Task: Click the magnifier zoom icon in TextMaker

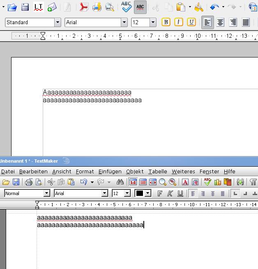Action: point(163,182)
